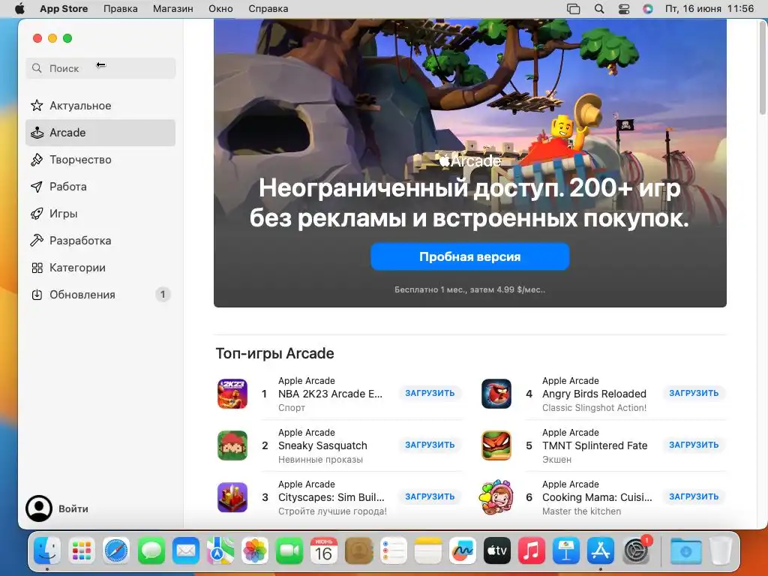This screenshot has height=576, width=768.
Task: Open Reminders from the Dock
Action: pyautogui.click(x=393, y=550)
